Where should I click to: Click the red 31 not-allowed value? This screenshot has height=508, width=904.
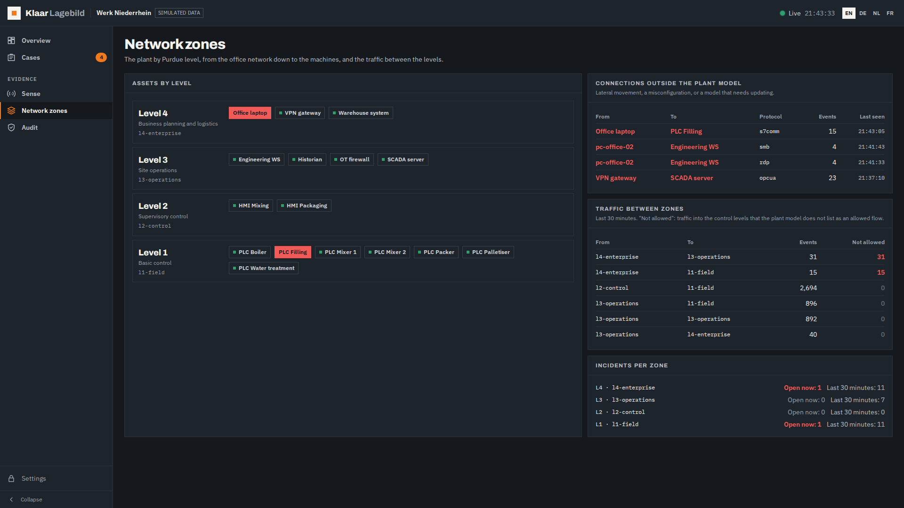pos(881,257)
